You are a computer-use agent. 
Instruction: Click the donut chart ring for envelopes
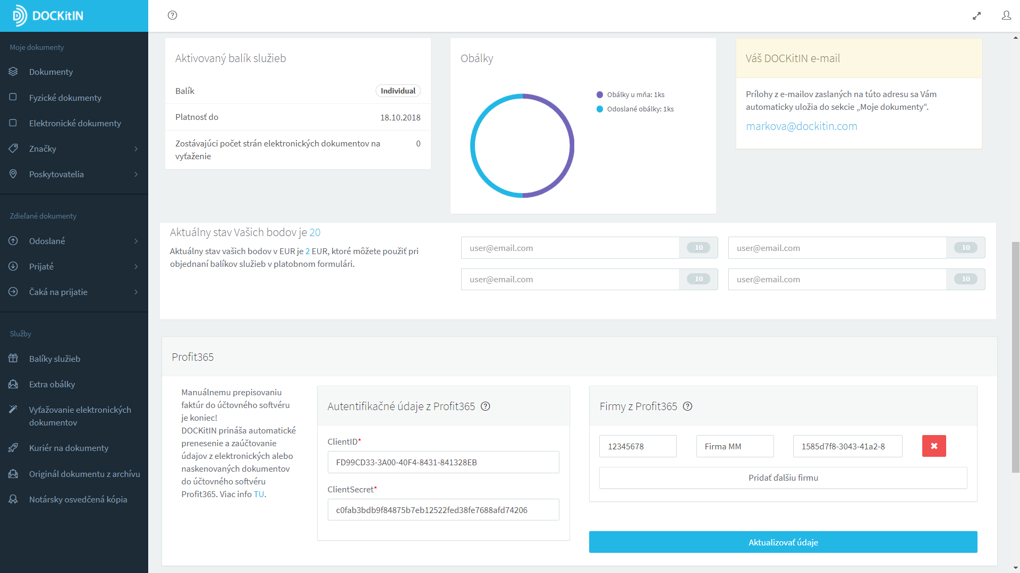(571, 146)
